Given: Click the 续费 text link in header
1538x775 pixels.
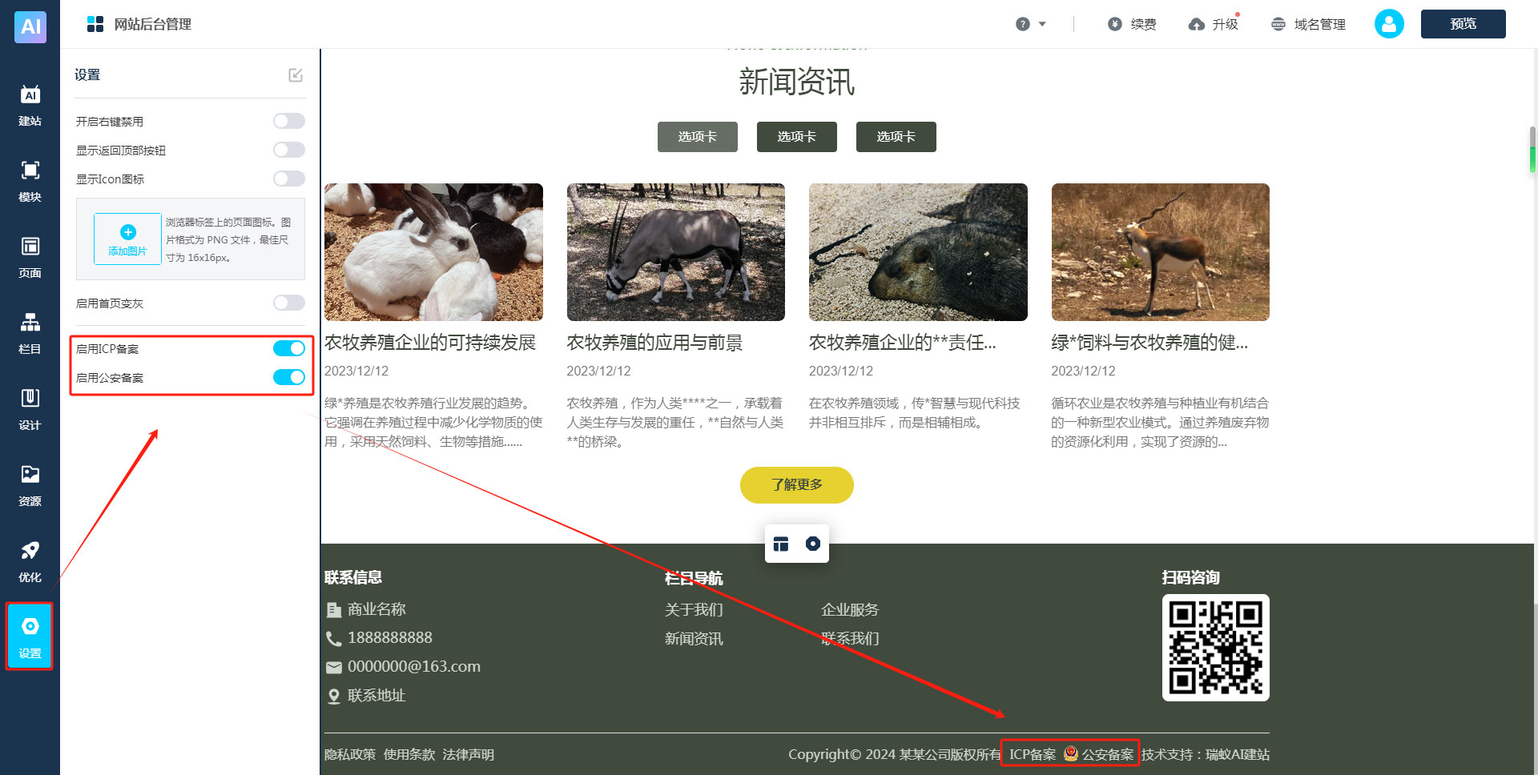Looking at the screenshot, I should pyautogui.click(x=1144, y=24).
